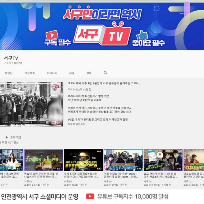This screenshot has height=204, width=204.
Task: Open the 1:42 astronaut helmet video thumbnail
Action: coord(83,160)
